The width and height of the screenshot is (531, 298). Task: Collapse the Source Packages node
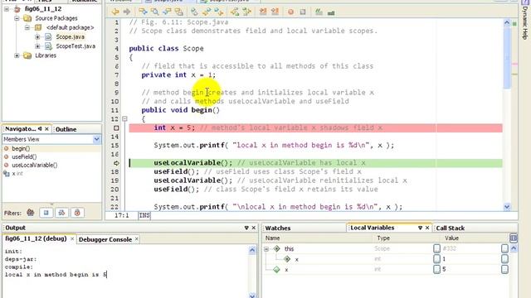click(17, 18)
